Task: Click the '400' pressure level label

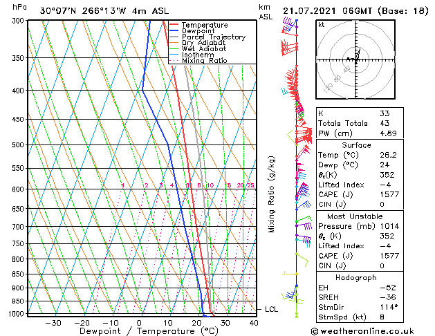Action: pos(19,91)
